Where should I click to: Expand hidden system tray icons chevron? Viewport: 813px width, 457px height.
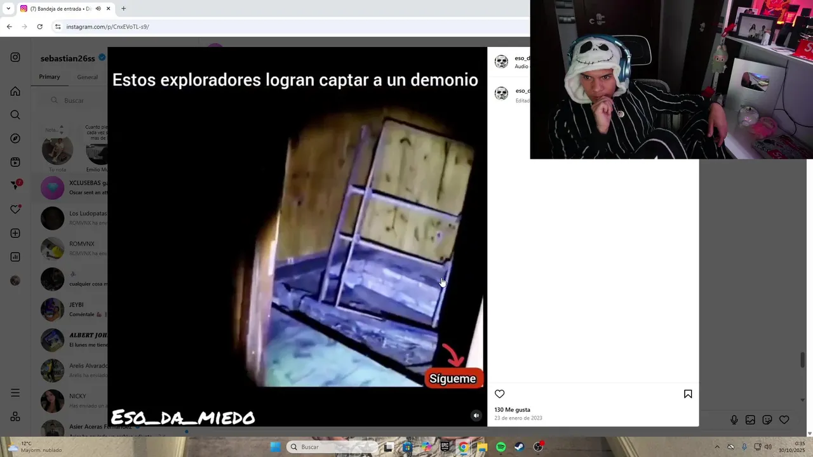[717, 447]
